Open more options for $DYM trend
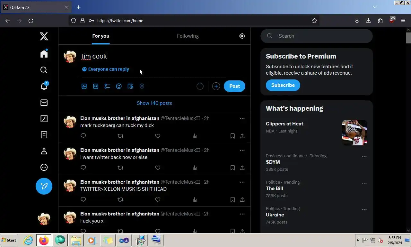The height and width of the screenshot is (247, 411). (x=364, y=157)
